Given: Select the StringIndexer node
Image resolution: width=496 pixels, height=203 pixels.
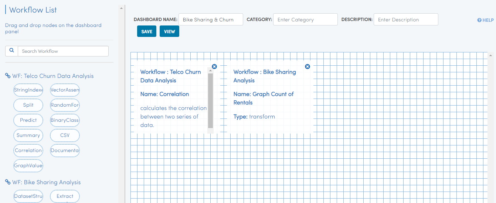Looking at the screenshot, I should (28, 90).
